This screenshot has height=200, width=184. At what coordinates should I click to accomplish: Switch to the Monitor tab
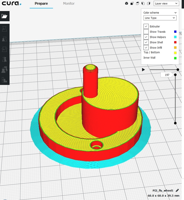(69, 4)
